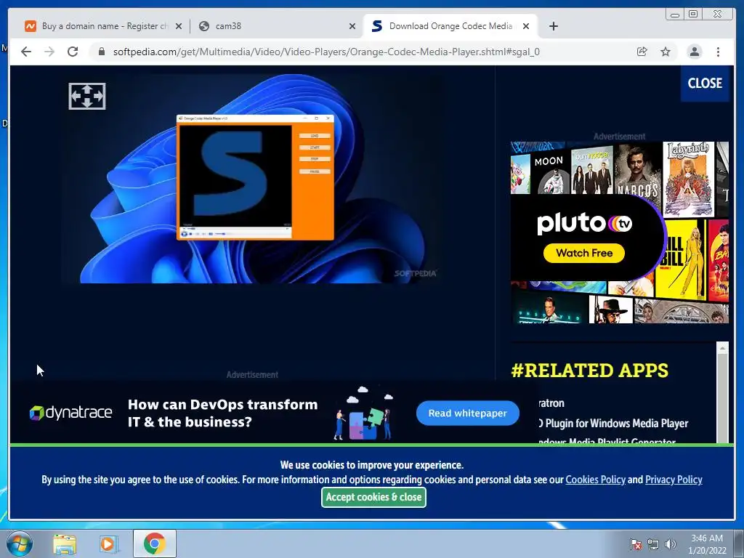Image resolution: width=744 pixels, height=558 pixels.
Task: Open a new tab with the plus button
Action: pyautogui.click(x=553, y=26)
